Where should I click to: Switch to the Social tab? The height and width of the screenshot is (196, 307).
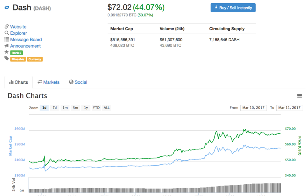tap(78, 82)
